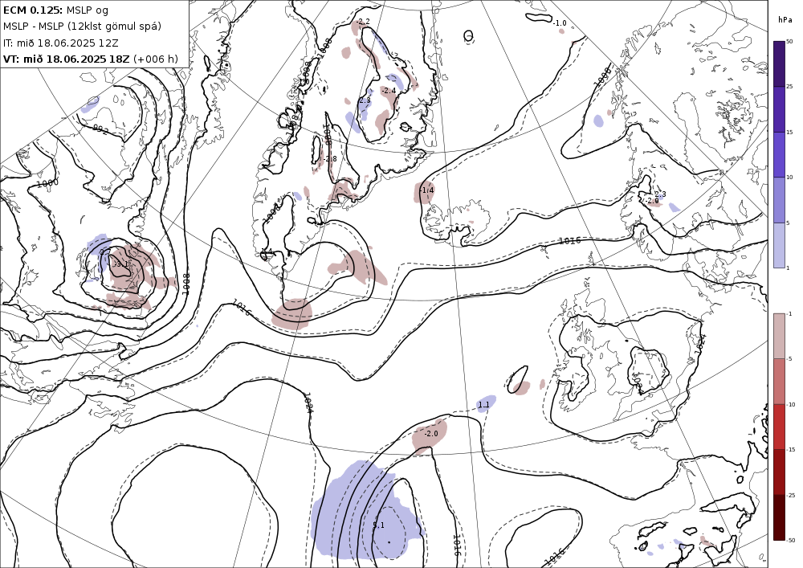Click the '-2.2' value over north Greenland
The width and height of the screenshot is (803, 568).
coord(363,22)
